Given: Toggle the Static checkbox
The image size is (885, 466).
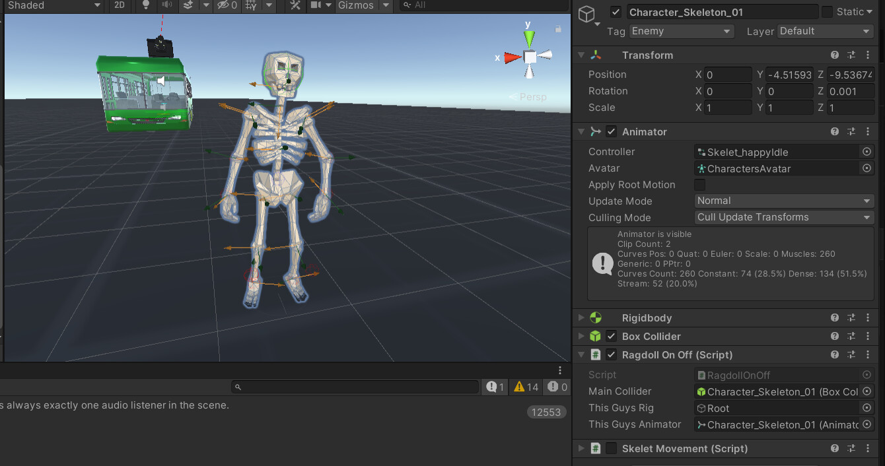Looking at the screenshot, I should (x=827, y=12).
